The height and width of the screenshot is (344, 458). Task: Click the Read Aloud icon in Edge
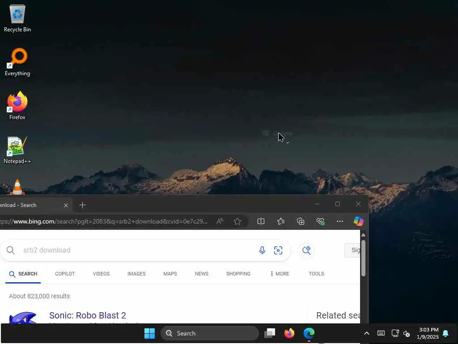click(x=220, y=221)
